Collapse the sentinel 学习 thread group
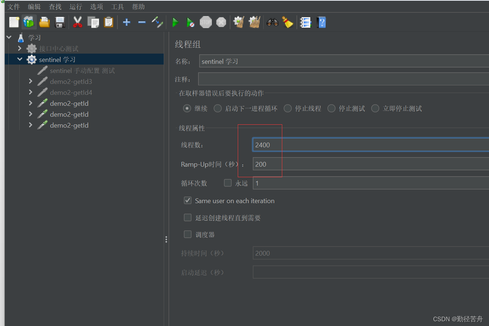Screen dimensions: 489x326 point(20,59)
